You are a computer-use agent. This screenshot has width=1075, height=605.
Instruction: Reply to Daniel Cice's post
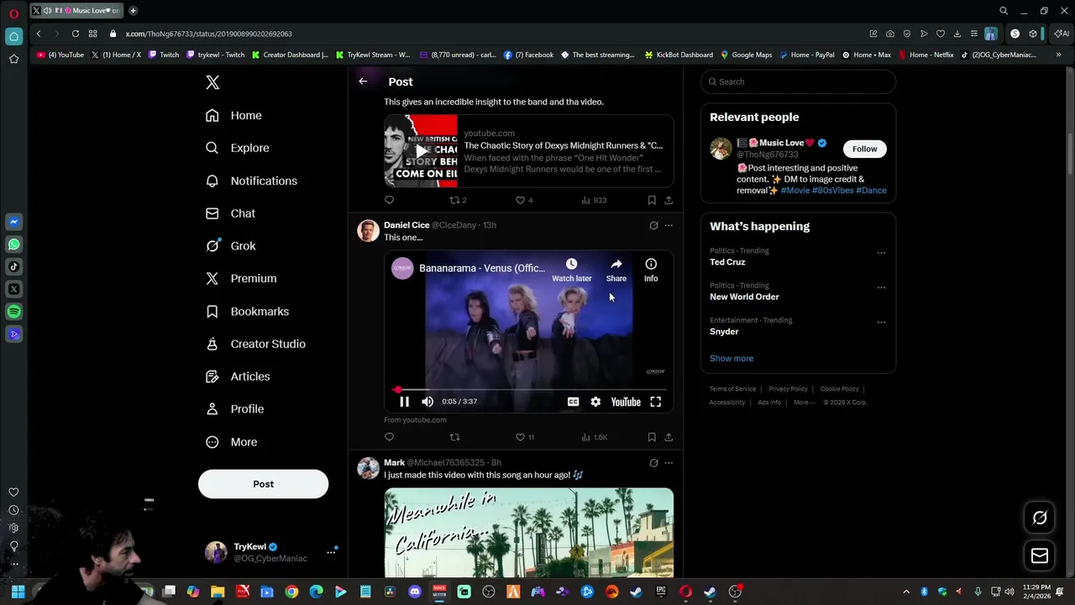coord(389,437)
